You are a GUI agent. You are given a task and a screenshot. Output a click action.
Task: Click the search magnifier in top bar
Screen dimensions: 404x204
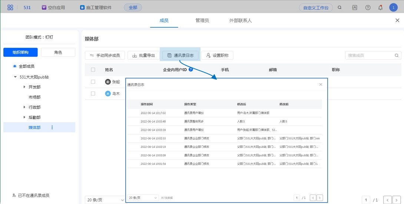340,7
